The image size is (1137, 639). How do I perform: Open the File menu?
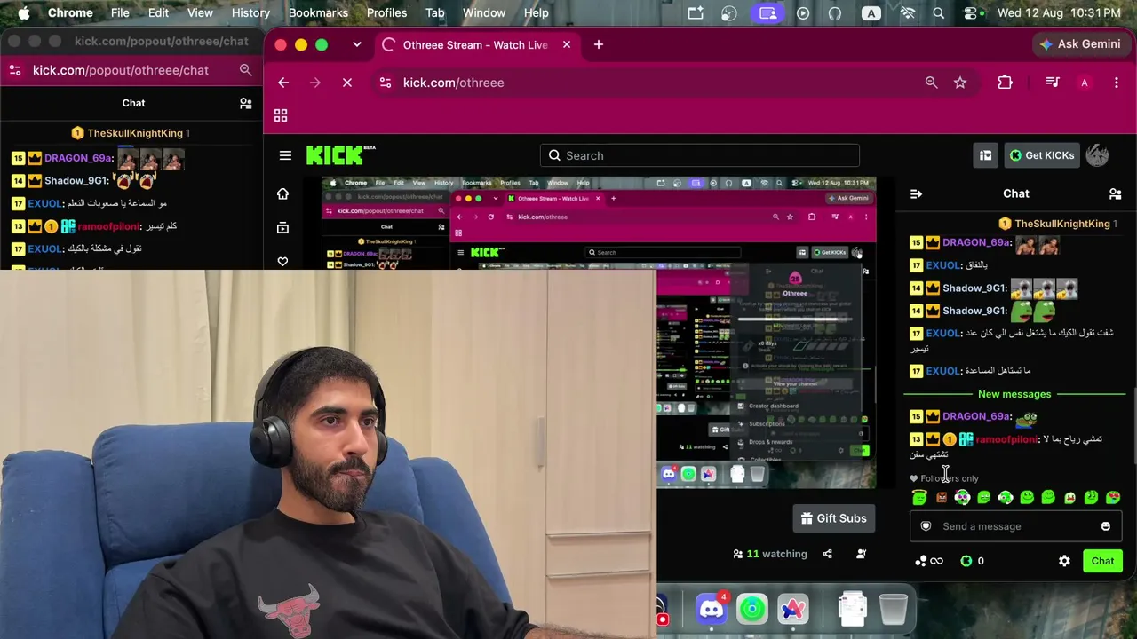[x=120, y=13]
